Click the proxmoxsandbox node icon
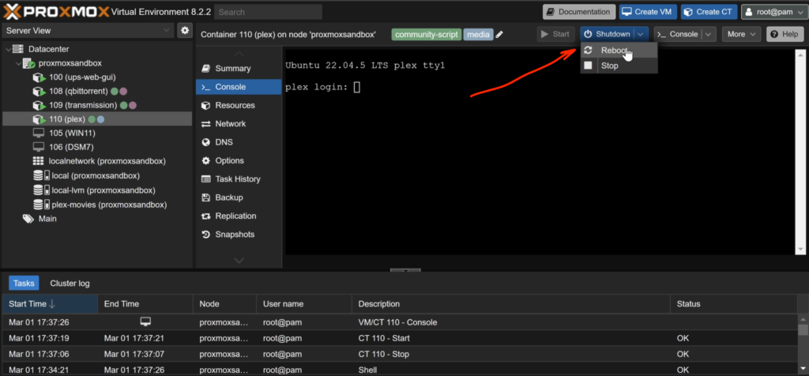The height and width of the screenshot is (376, 809). pos(30,63)
